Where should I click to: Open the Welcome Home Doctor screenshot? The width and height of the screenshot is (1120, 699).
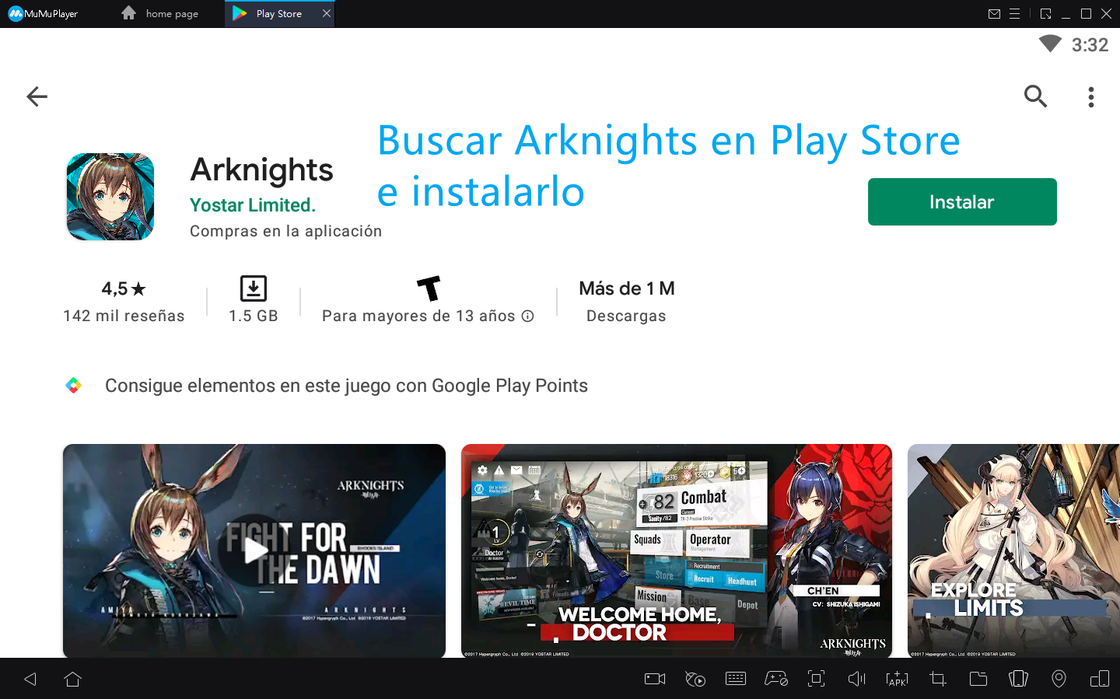pyautogui.click(x=676, y=550)
